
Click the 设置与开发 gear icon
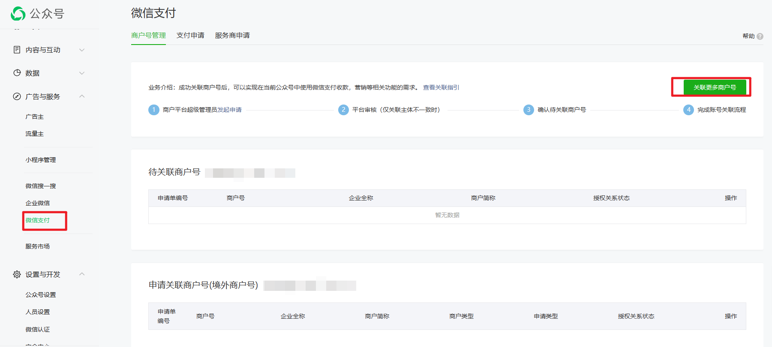[x=17, y=274]
